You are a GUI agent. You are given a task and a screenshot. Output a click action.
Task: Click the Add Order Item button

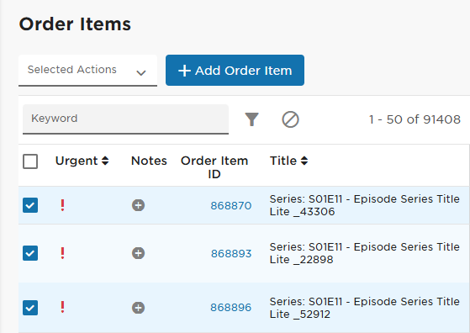pos(235,70)
